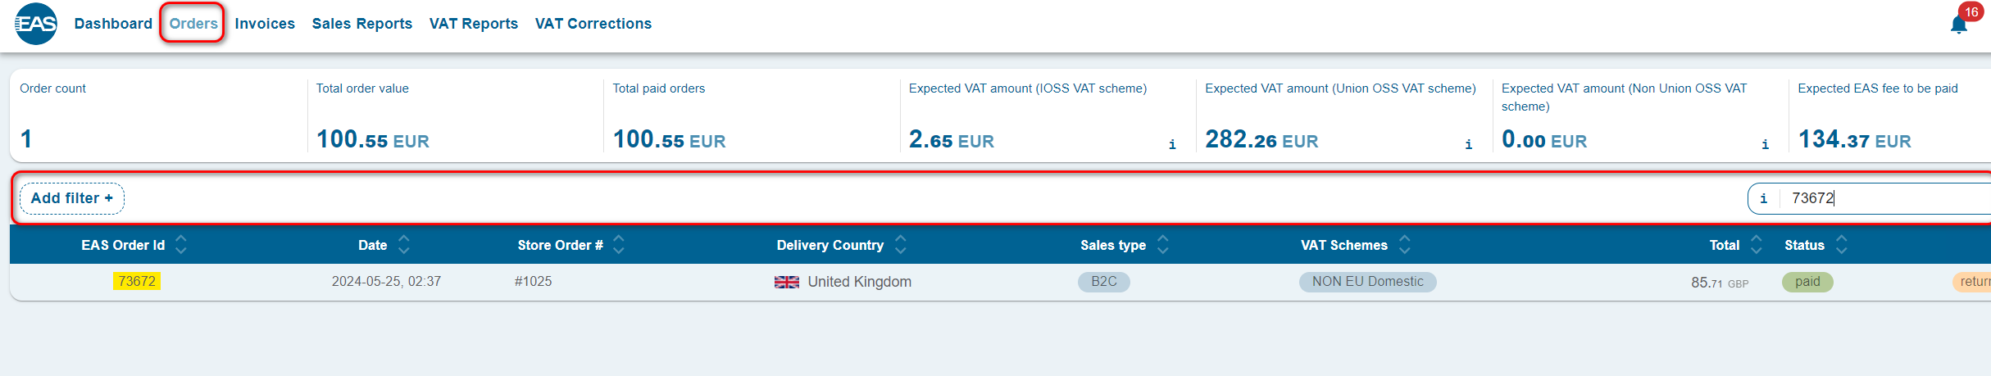
Task: Switch to the Invoices tab
Action: (x=265, y=24)
